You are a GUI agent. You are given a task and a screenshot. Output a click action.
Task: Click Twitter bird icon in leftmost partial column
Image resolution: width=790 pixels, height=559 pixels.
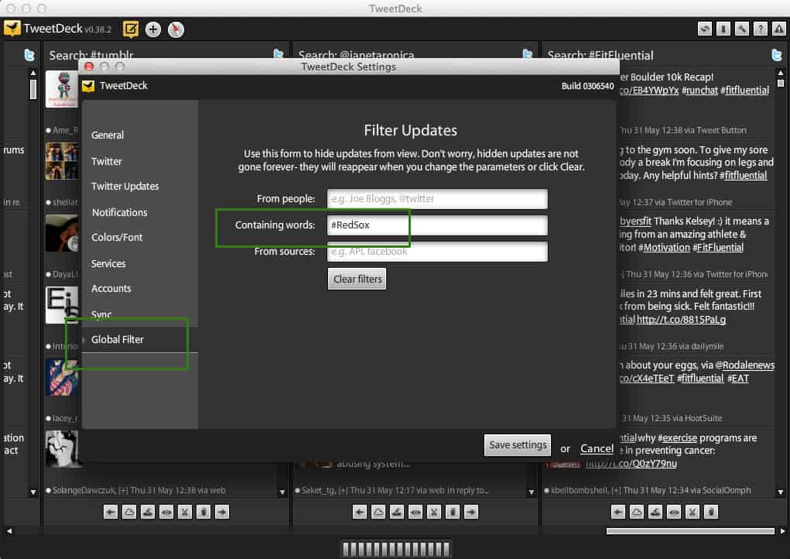(x=29, y=55)
